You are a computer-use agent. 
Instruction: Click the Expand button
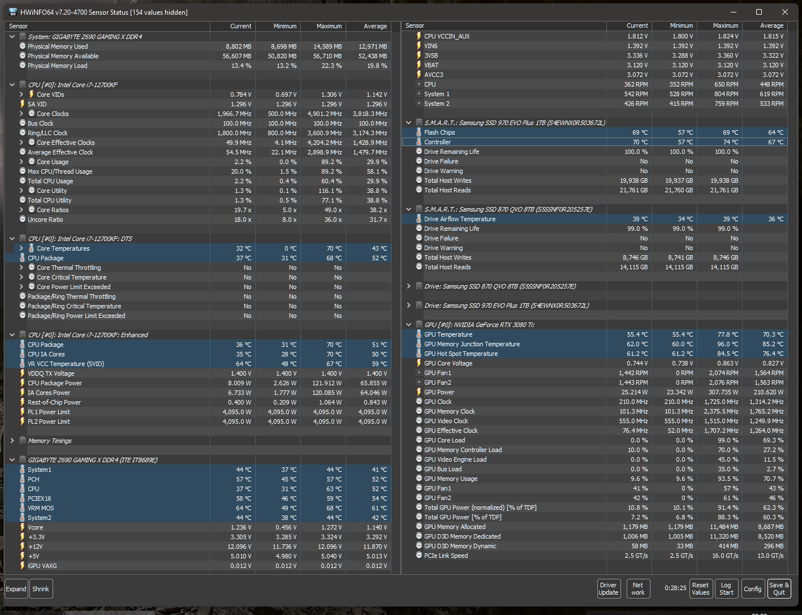[16, 589]
